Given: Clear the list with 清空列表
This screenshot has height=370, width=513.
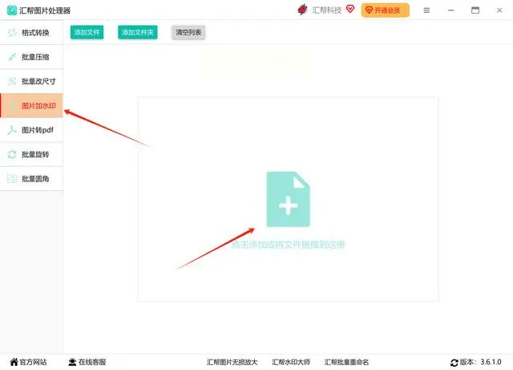Looking at the screenshot, I should [x=188, y=32].
